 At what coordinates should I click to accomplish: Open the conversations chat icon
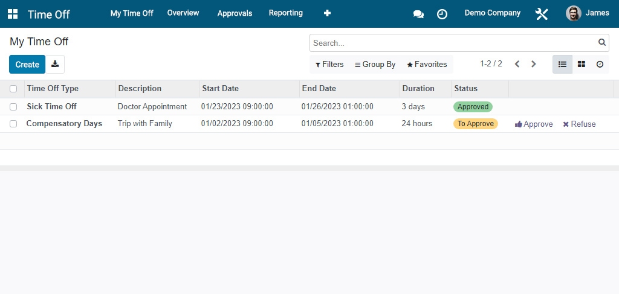coord(418,14)
